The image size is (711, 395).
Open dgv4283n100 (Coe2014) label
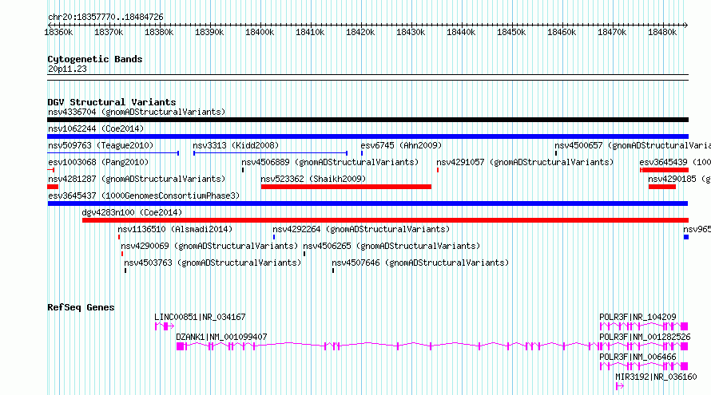132,212
